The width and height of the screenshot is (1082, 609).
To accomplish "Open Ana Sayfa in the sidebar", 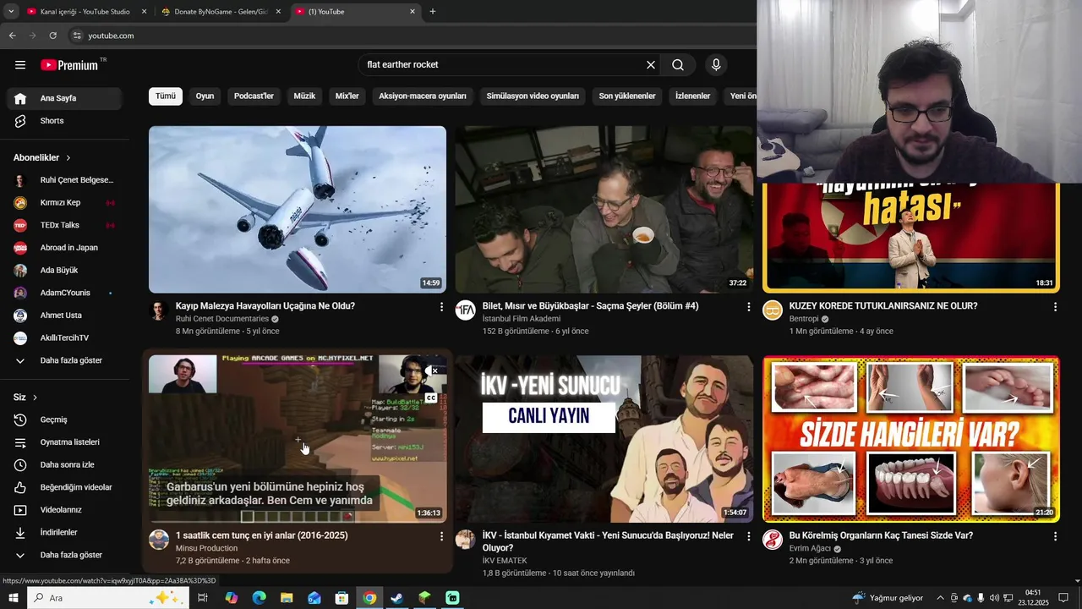I will point(64,98).
